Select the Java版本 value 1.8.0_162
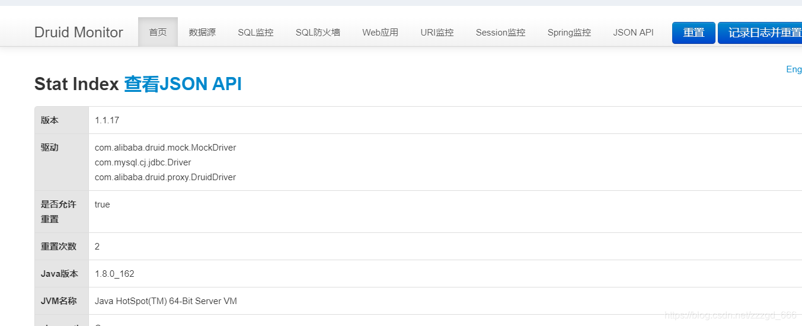The width and height of the screenshot is (802, 326). tap(114, 274)
